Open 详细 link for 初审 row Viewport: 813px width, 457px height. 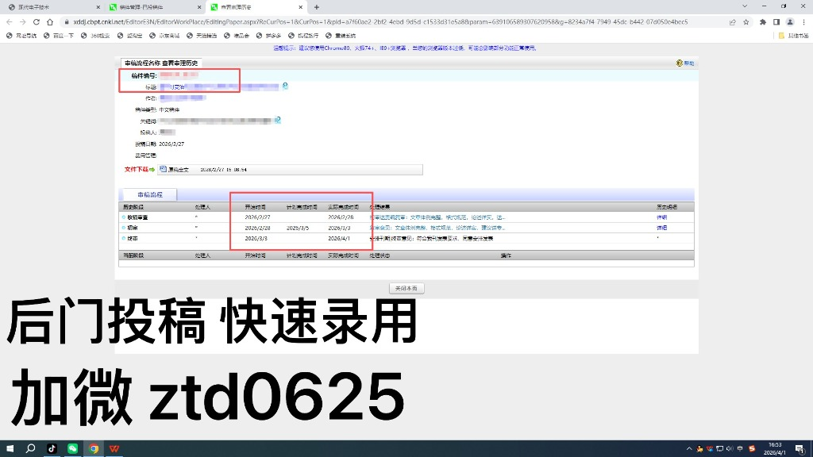(661, 228)
